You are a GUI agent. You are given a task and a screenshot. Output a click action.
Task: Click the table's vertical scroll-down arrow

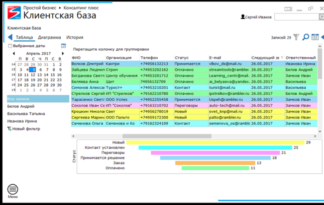coord(320,131)
